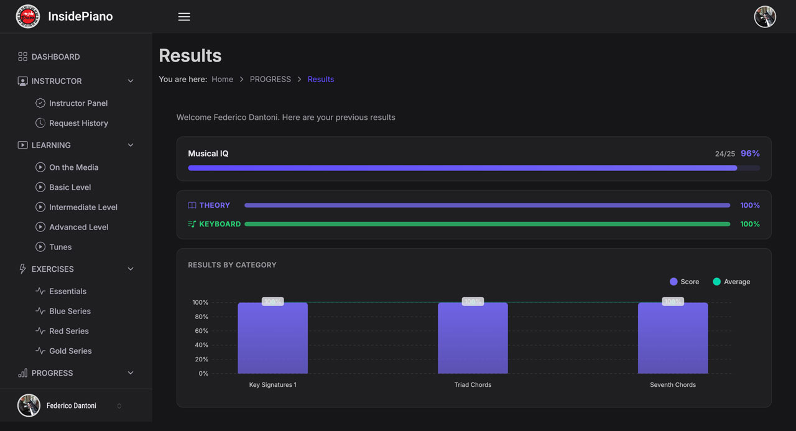This screenshot has width=796, height=431.
Task: Click the On the Media play icon
Action: (x=40, y=167)
